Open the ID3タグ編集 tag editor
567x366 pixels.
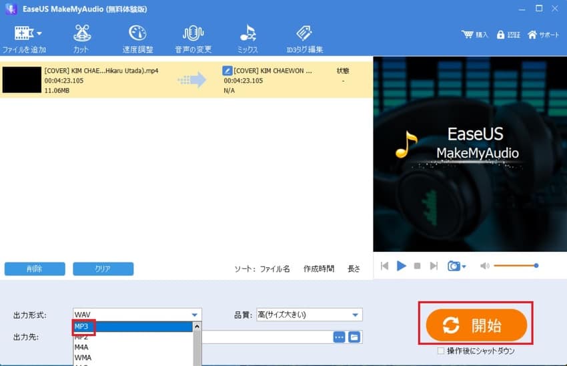304,39
